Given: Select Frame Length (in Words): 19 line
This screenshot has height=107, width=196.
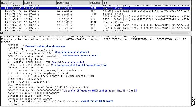Looking at the screenshot, I should point(45,70).
